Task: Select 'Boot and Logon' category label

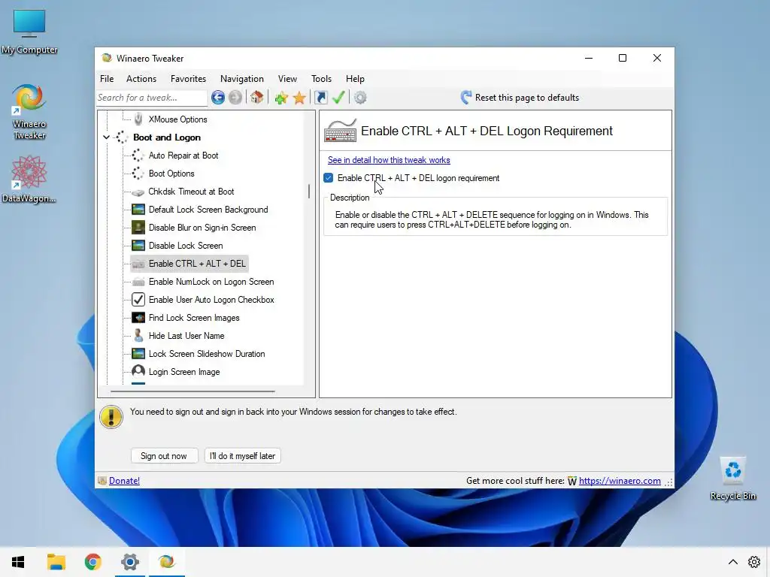Action: [x=167, y=137]
